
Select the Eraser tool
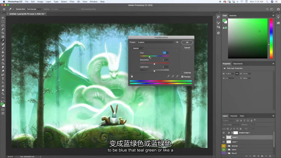click(x=3, y=60)
